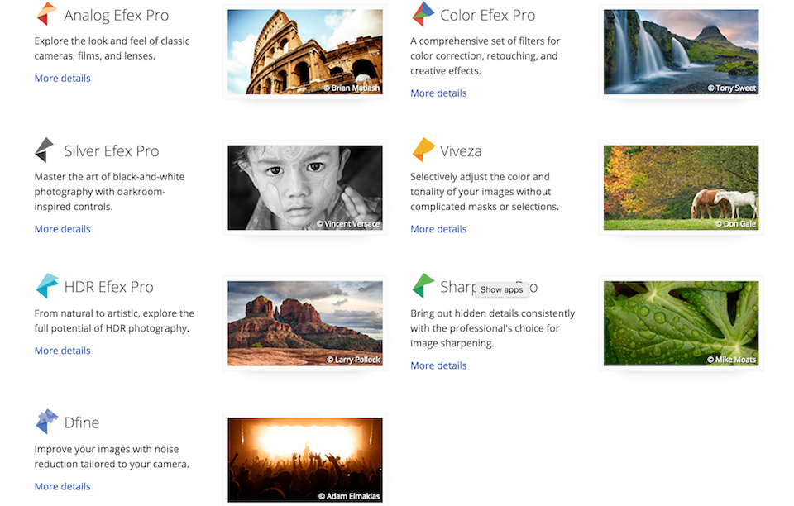Image resolution: width=794 pixels, height=506 pixels.
Task: Click the Color Efex Pro logo icon
Action: pos(423,14)
